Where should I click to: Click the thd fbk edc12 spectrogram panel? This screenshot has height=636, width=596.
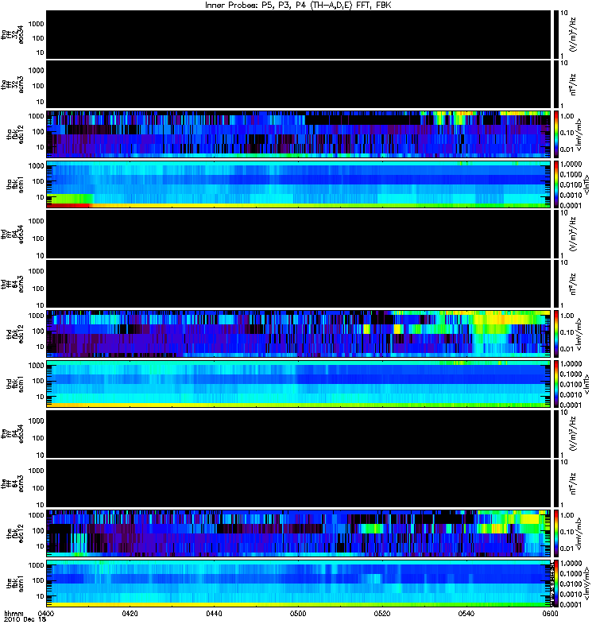(299, 334)
